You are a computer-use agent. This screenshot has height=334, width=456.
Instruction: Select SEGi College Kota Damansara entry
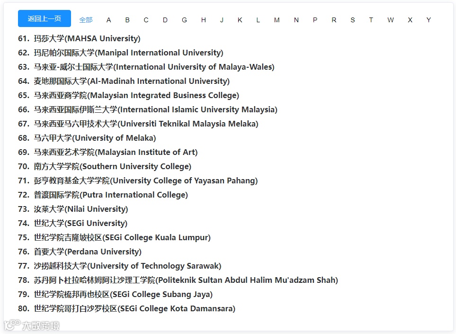point(126,309)
